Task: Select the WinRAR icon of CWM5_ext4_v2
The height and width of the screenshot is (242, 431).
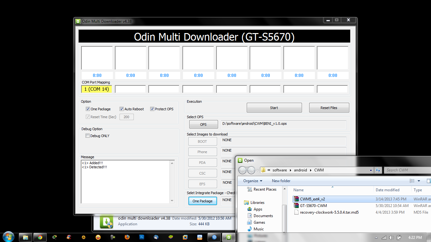Action: pyautogui.click(x=296, y=199)
